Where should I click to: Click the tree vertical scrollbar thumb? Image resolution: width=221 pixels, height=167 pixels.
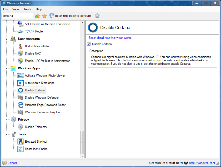point(82,142)
